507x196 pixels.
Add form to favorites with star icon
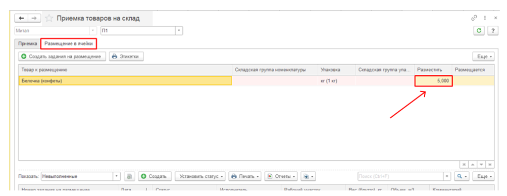(49, 18)
